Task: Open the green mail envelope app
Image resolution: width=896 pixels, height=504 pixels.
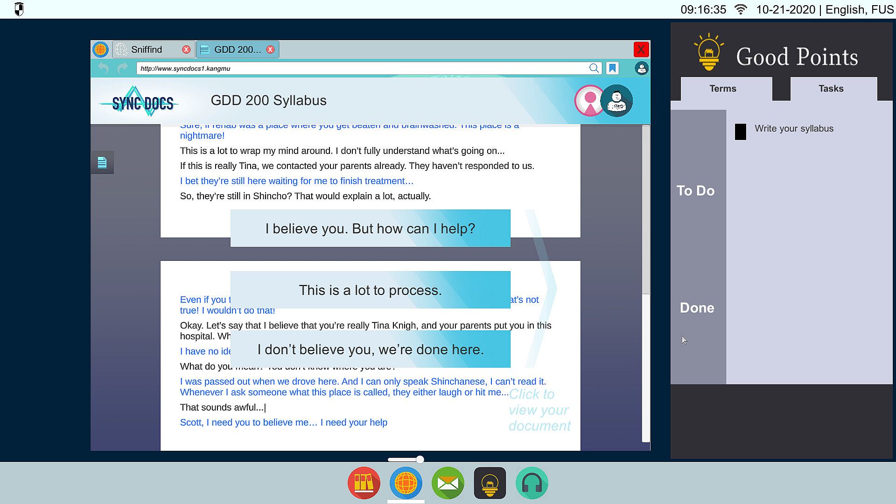Action: 448,483
